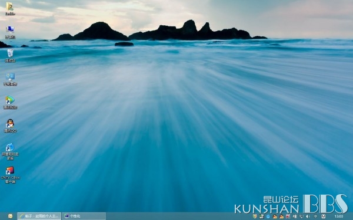Open the second QQ penguin tray icon
The image size is (353, 220).
click(281, 216)
